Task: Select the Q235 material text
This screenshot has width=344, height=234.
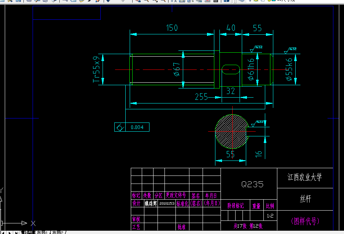Action: click(252, 184)
